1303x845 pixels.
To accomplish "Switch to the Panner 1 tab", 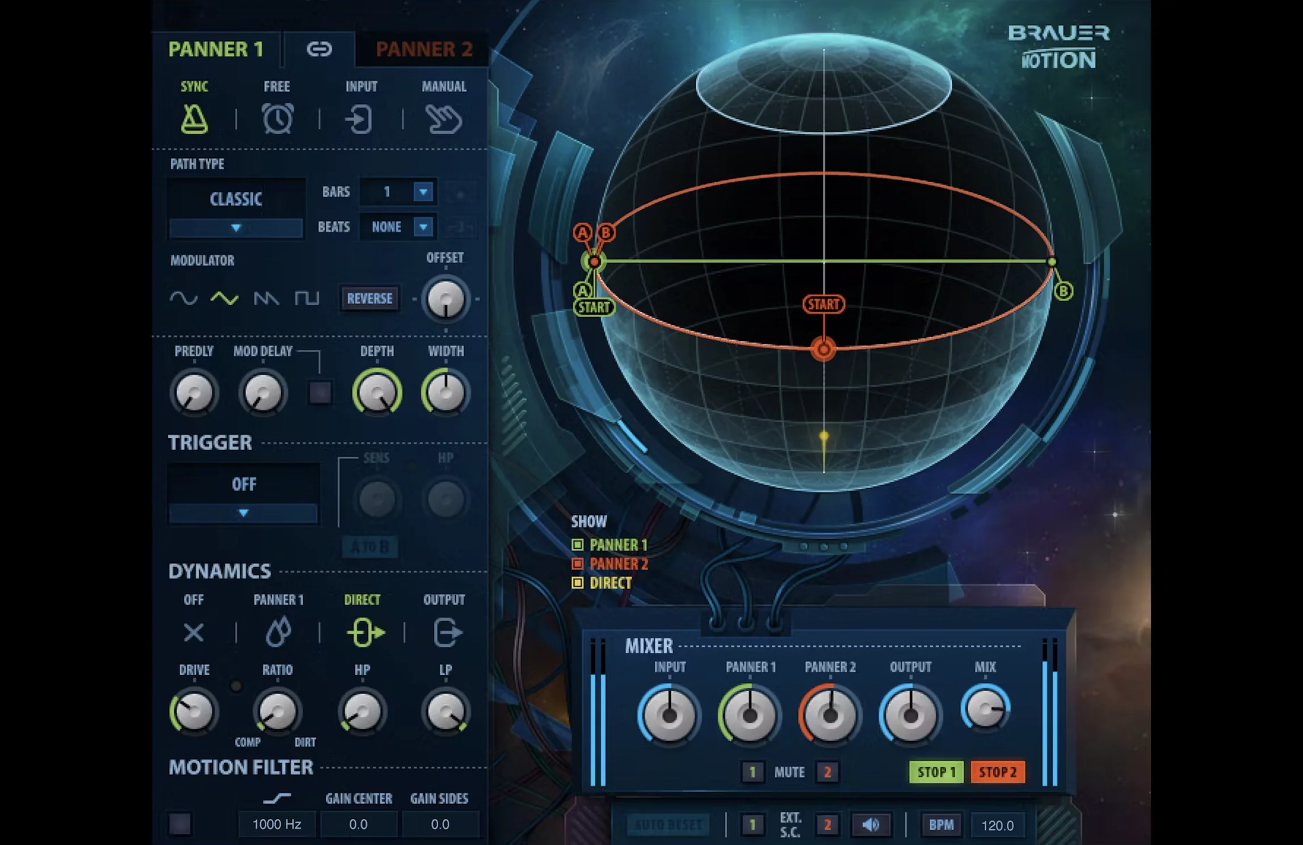I will (216, 49).
